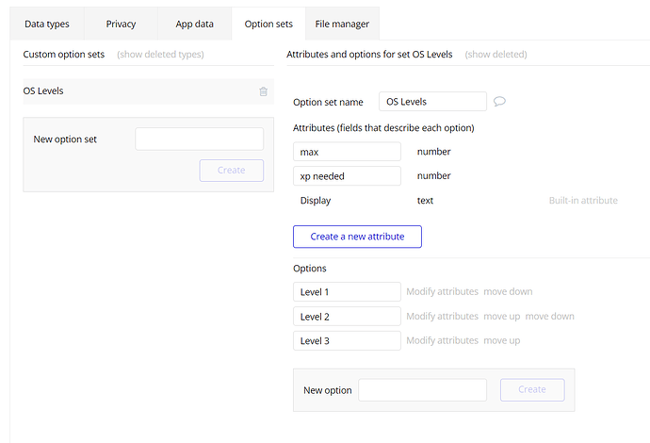This screenshot has width=650, height=443.
Task: Modify attributes for Level 1
Action: [x=442, y=292]
